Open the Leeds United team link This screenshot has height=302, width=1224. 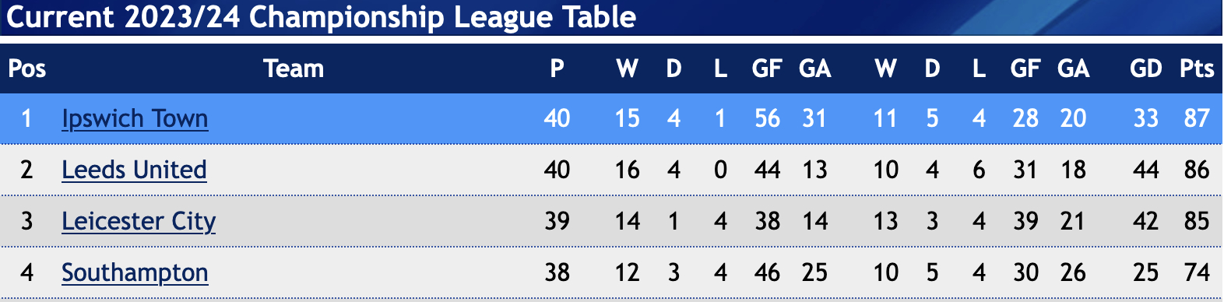pos(134,170)
